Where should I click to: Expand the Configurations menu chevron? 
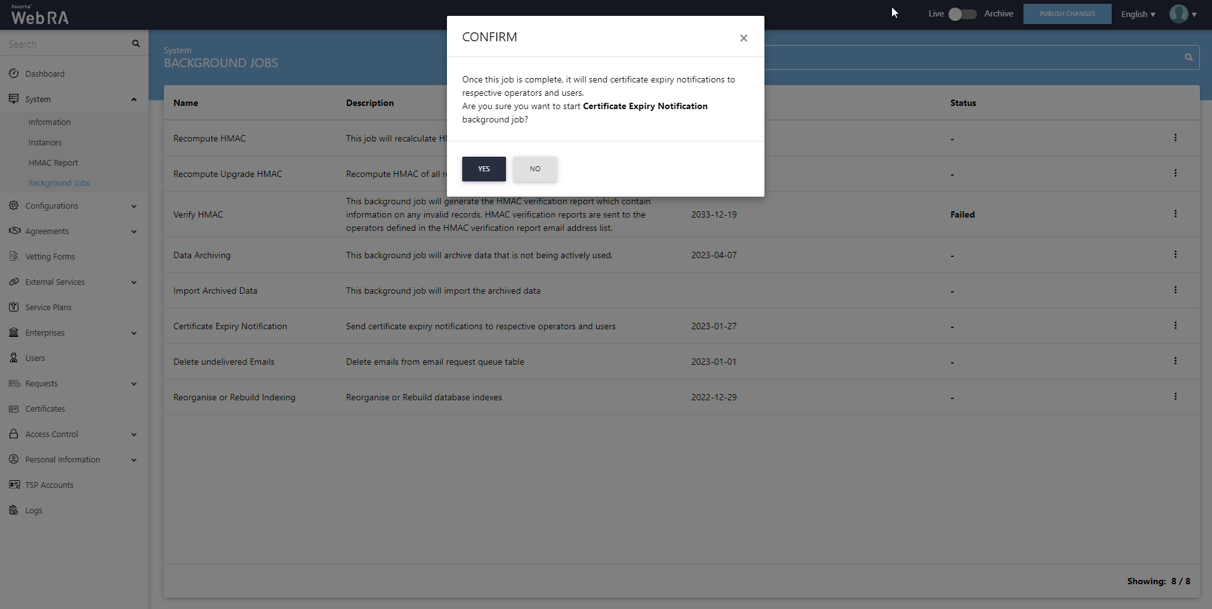[133, 206]
